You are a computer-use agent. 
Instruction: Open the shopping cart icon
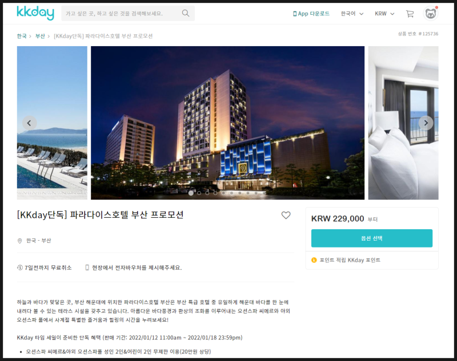410,14
